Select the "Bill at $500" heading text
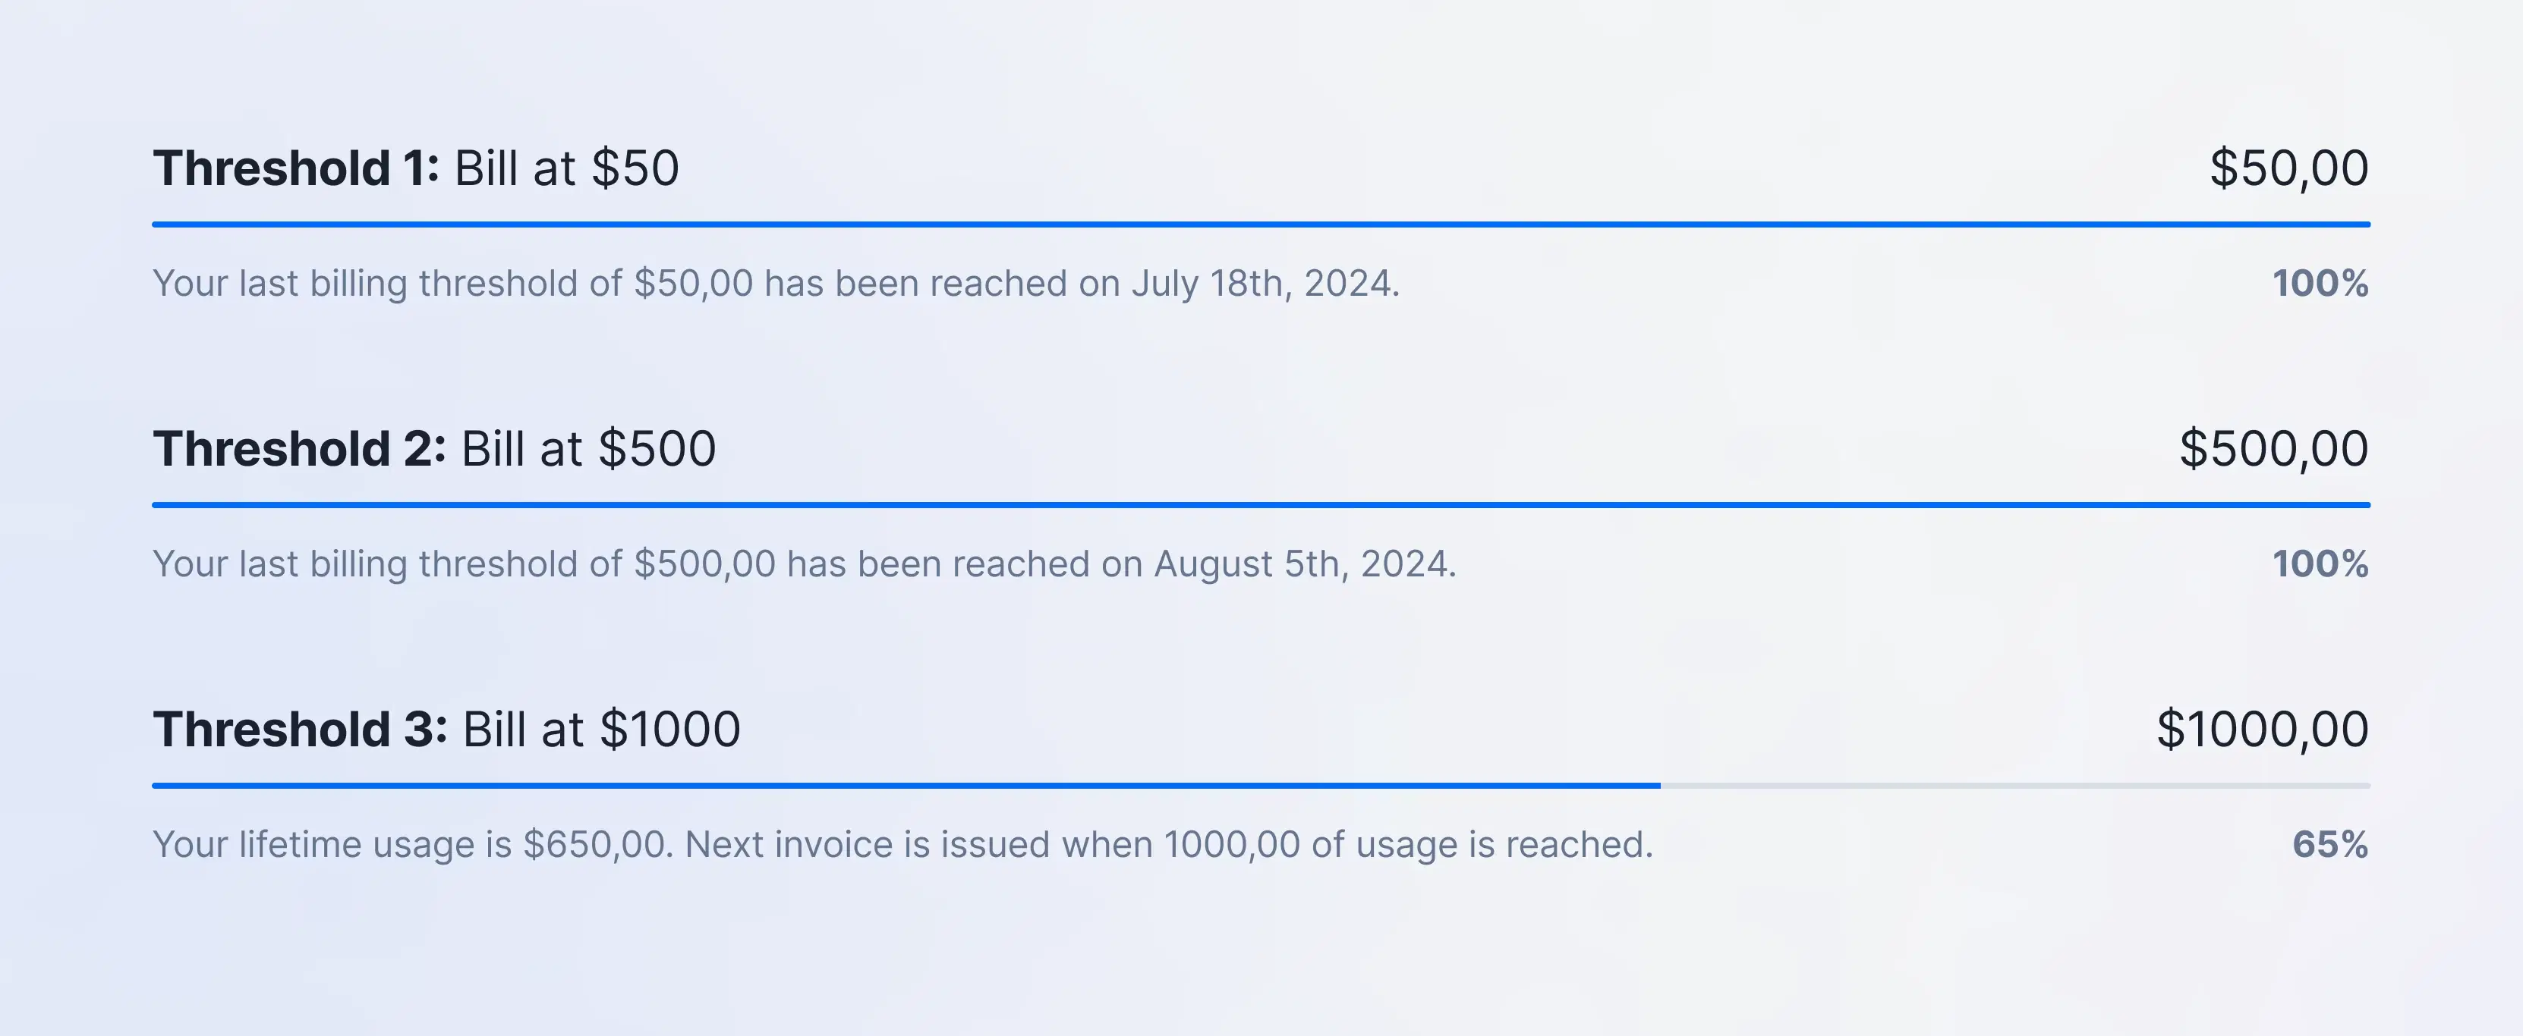Viewport: 2523px width, 1036px height. [x=589, y=449]
